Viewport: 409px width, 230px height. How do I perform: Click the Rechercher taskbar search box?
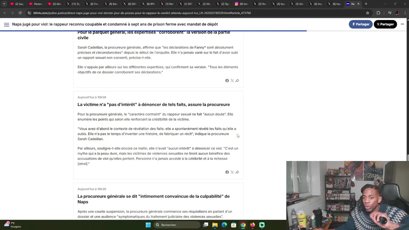click(x=176, y=225)
